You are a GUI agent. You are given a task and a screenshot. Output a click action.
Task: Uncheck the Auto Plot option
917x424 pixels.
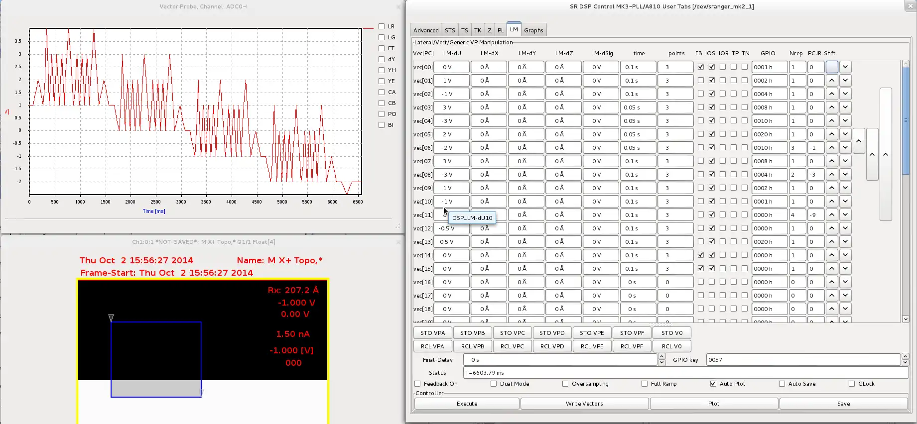click(x=713, y=384)
